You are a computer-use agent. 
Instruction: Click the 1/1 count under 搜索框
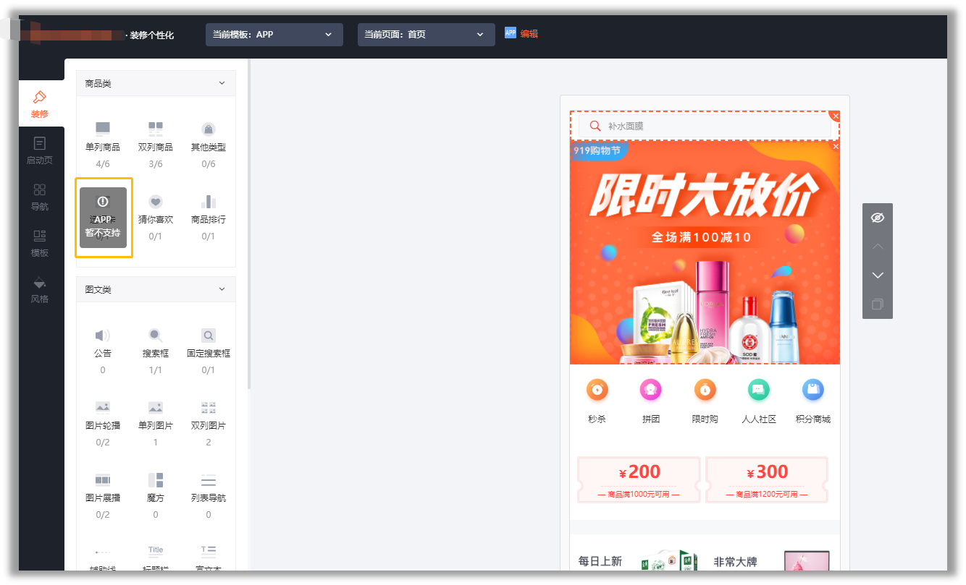click(156, 370)
